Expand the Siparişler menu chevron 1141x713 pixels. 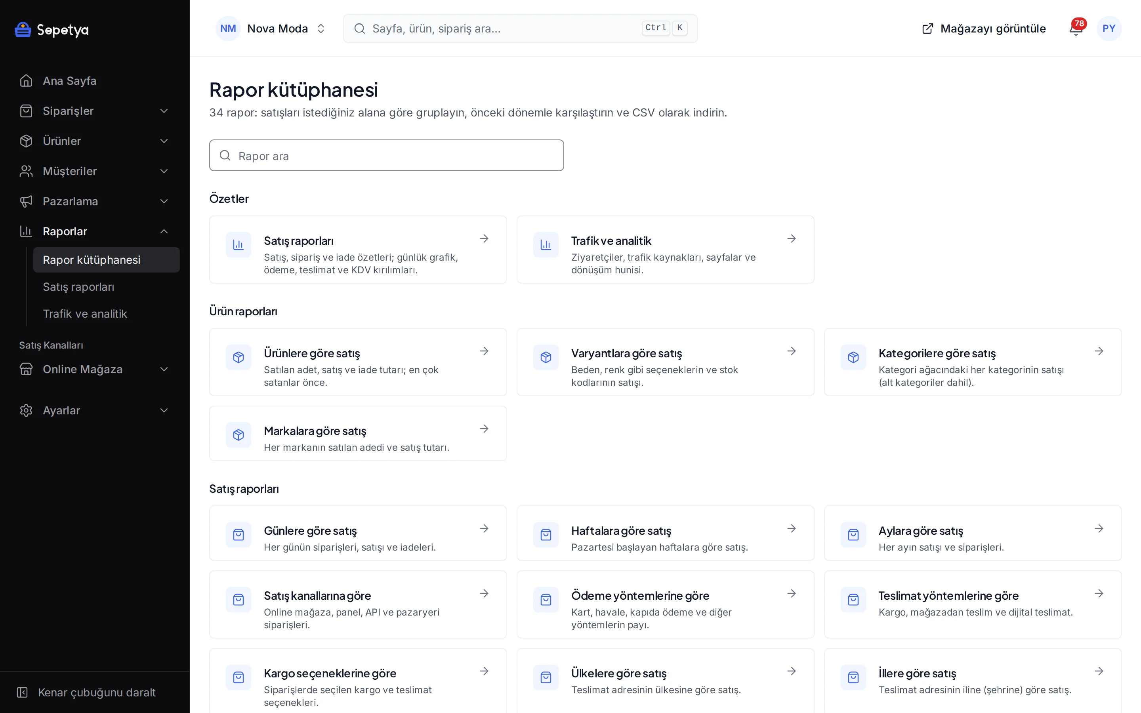click(164, 111)
